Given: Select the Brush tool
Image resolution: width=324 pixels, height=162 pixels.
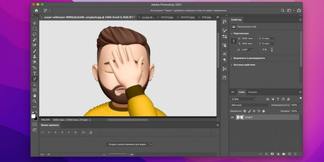Looking at the screenshot, I should (34, 51).
